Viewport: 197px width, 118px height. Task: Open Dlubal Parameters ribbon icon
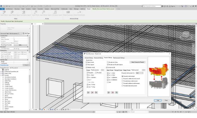(x=68, y=12)
